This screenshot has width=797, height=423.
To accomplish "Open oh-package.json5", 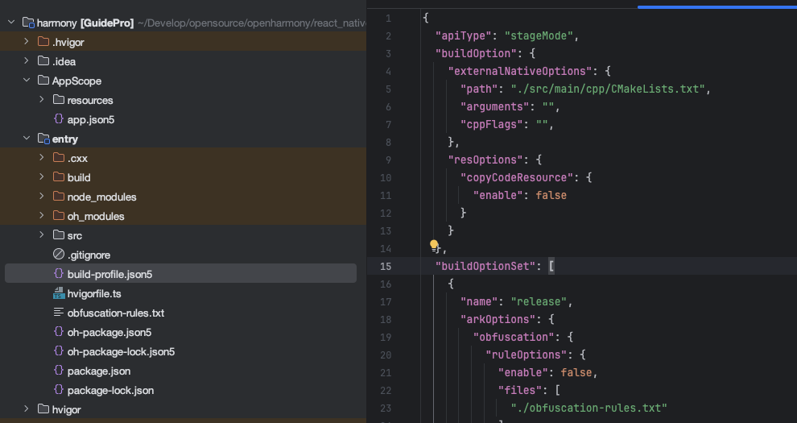I will click(109, 332).
